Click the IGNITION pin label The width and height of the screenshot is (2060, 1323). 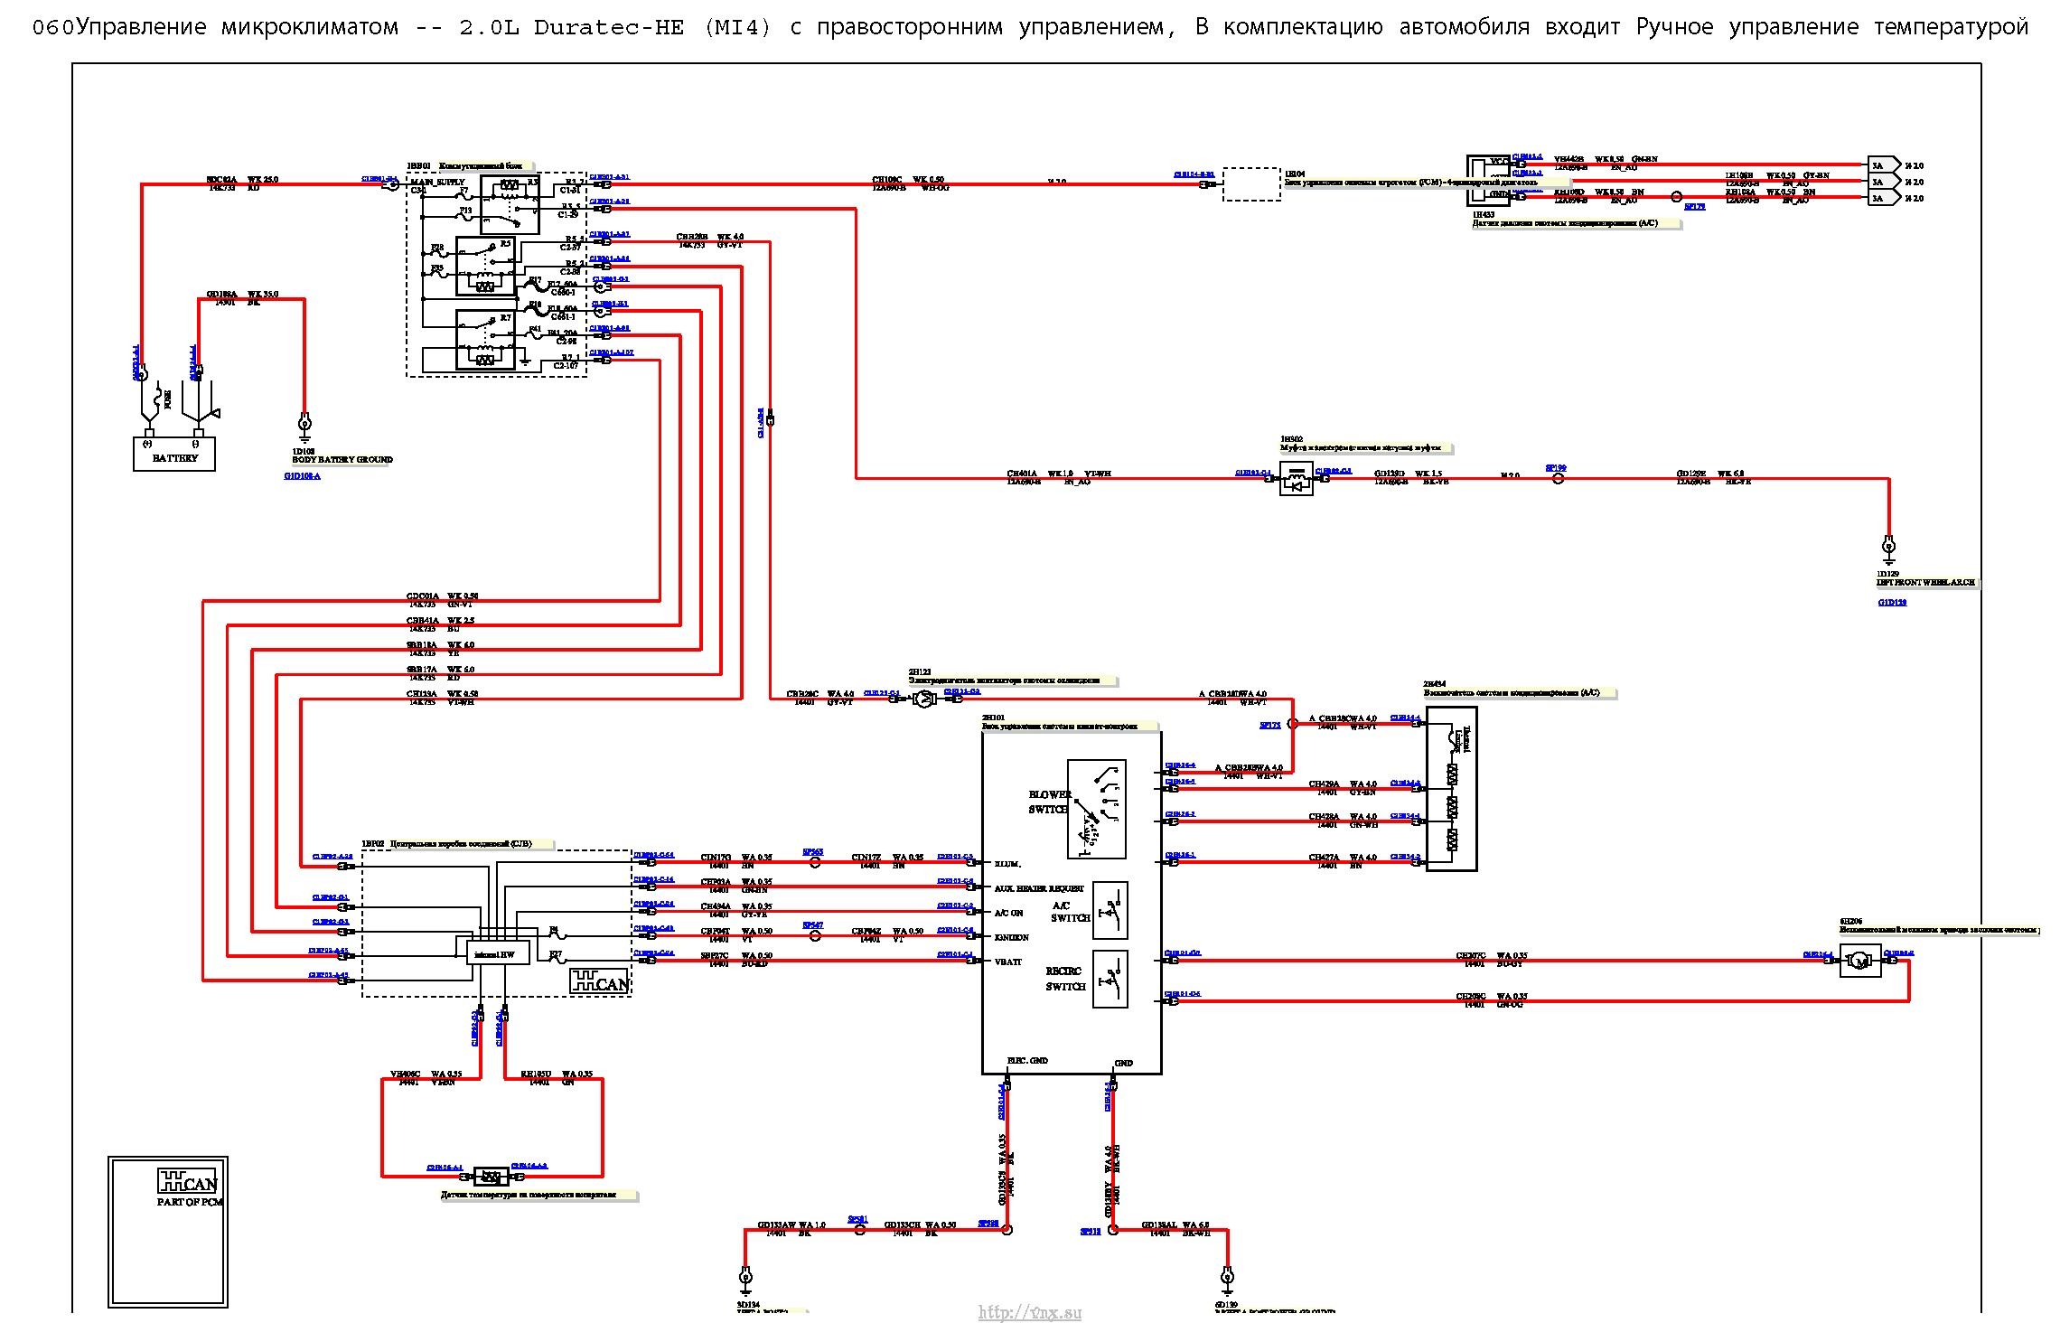1012,938
